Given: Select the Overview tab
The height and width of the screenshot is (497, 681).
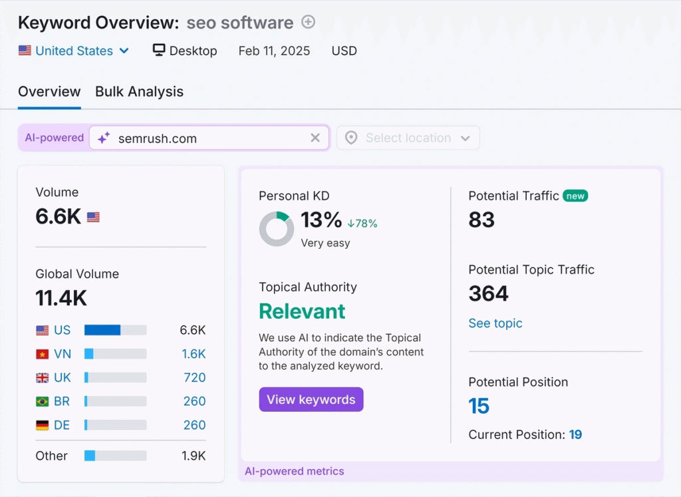Looking at the screenshot, I should (x=49, y=92).
